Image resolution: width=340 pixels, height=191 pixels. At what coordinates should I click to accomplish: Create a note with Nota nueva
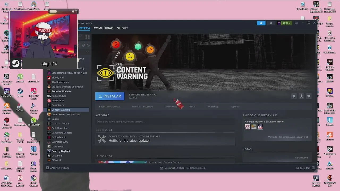click(301, 158)
